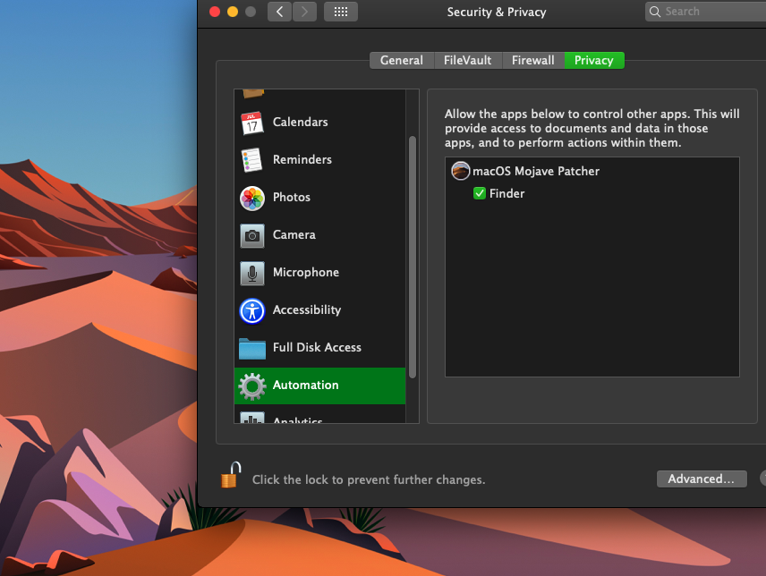
Task: Click the Microphone icon in sidebar
Action: coord(252,274)
